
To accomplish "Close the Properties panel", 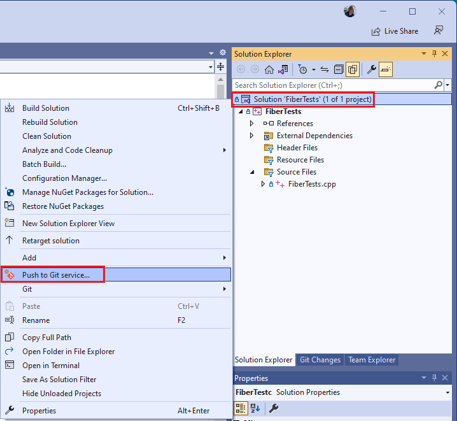I will (445, 378).
